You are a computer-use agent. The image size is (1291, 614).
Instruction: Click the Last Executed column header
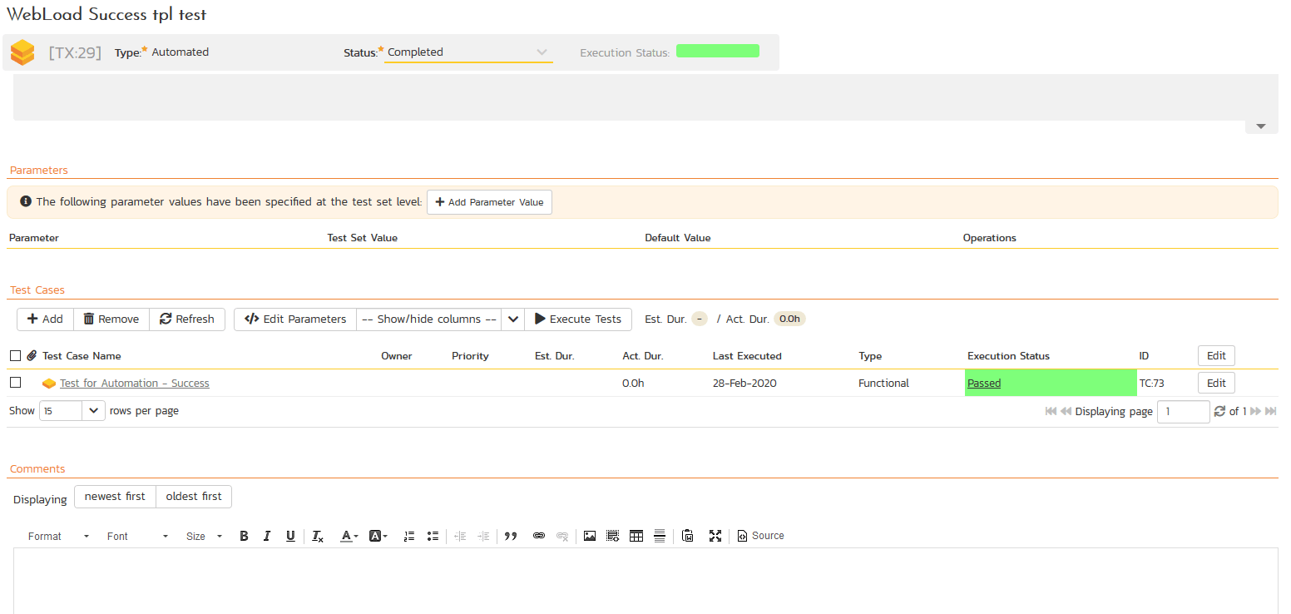(x=747, y=356)
